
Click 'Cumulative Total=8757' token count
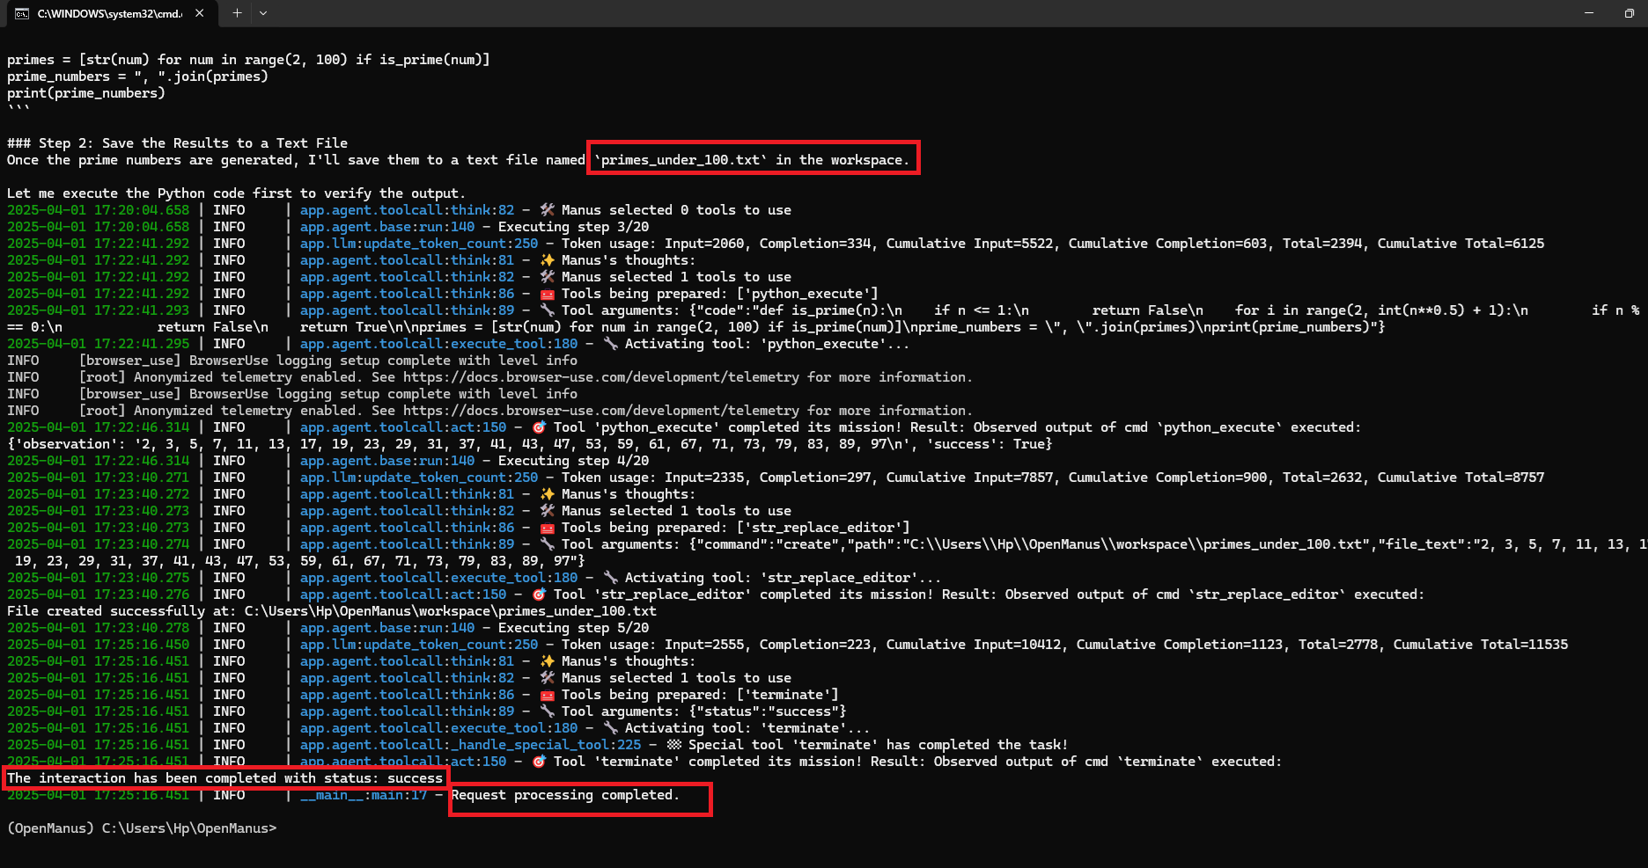tap(1460, 478)
